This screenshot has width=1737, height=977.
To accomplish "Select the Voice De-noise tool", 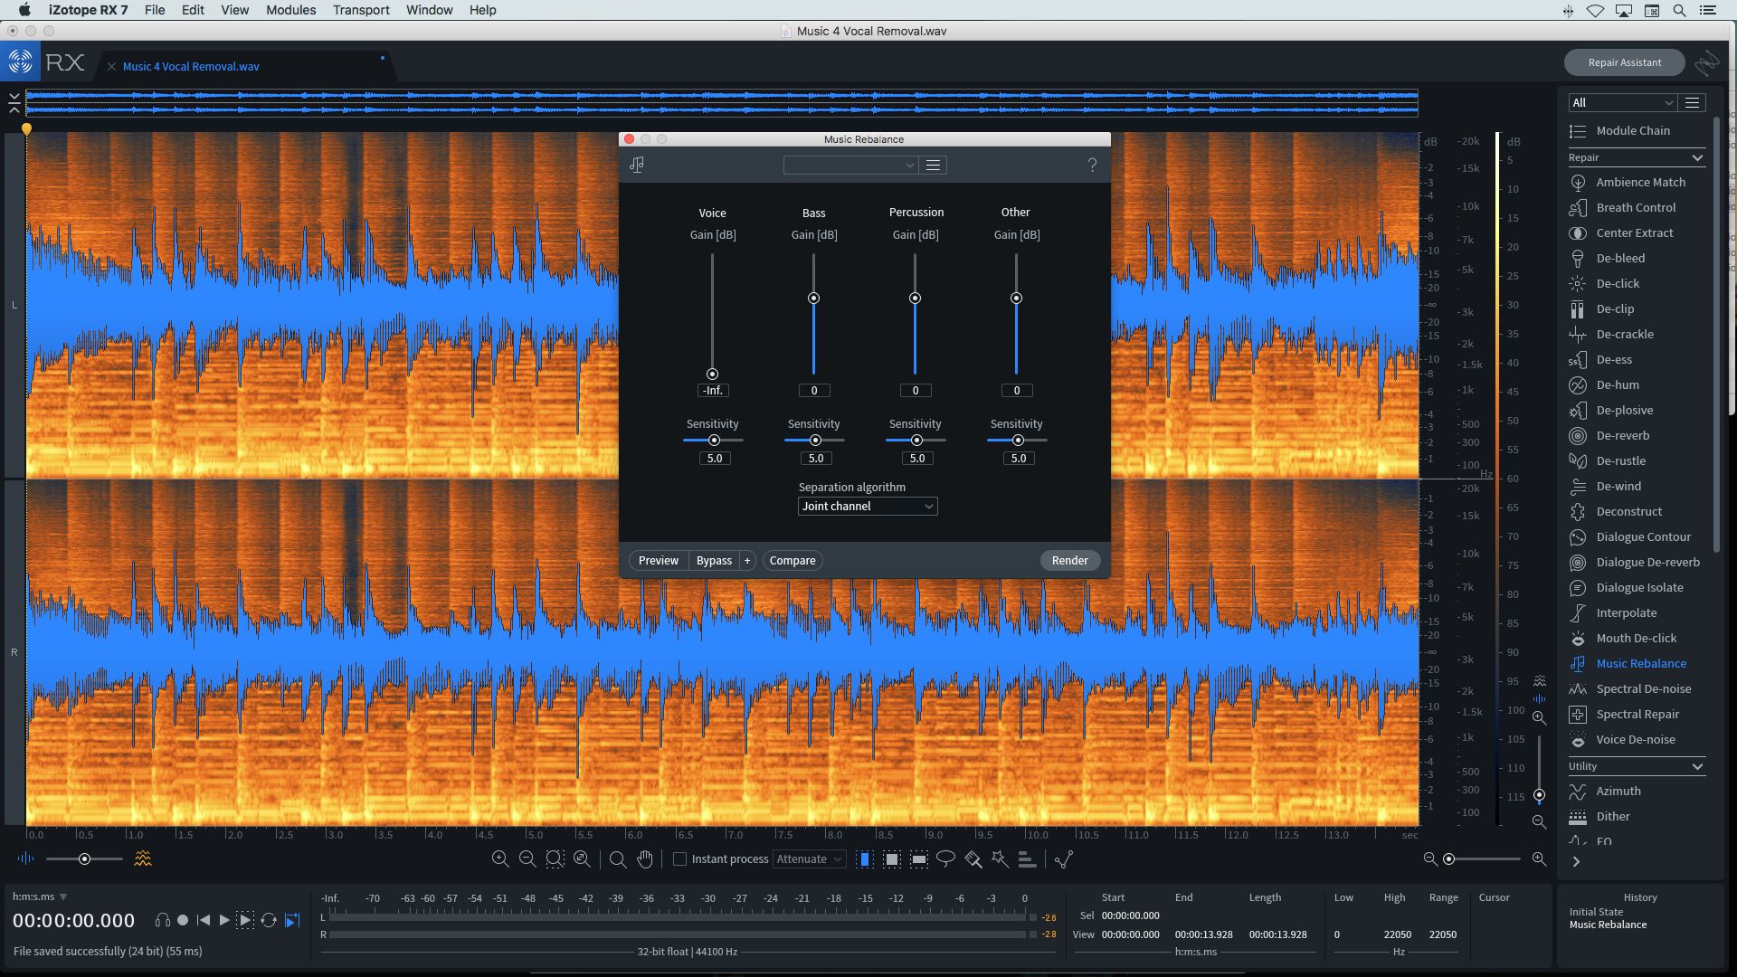I will 1637,738.
